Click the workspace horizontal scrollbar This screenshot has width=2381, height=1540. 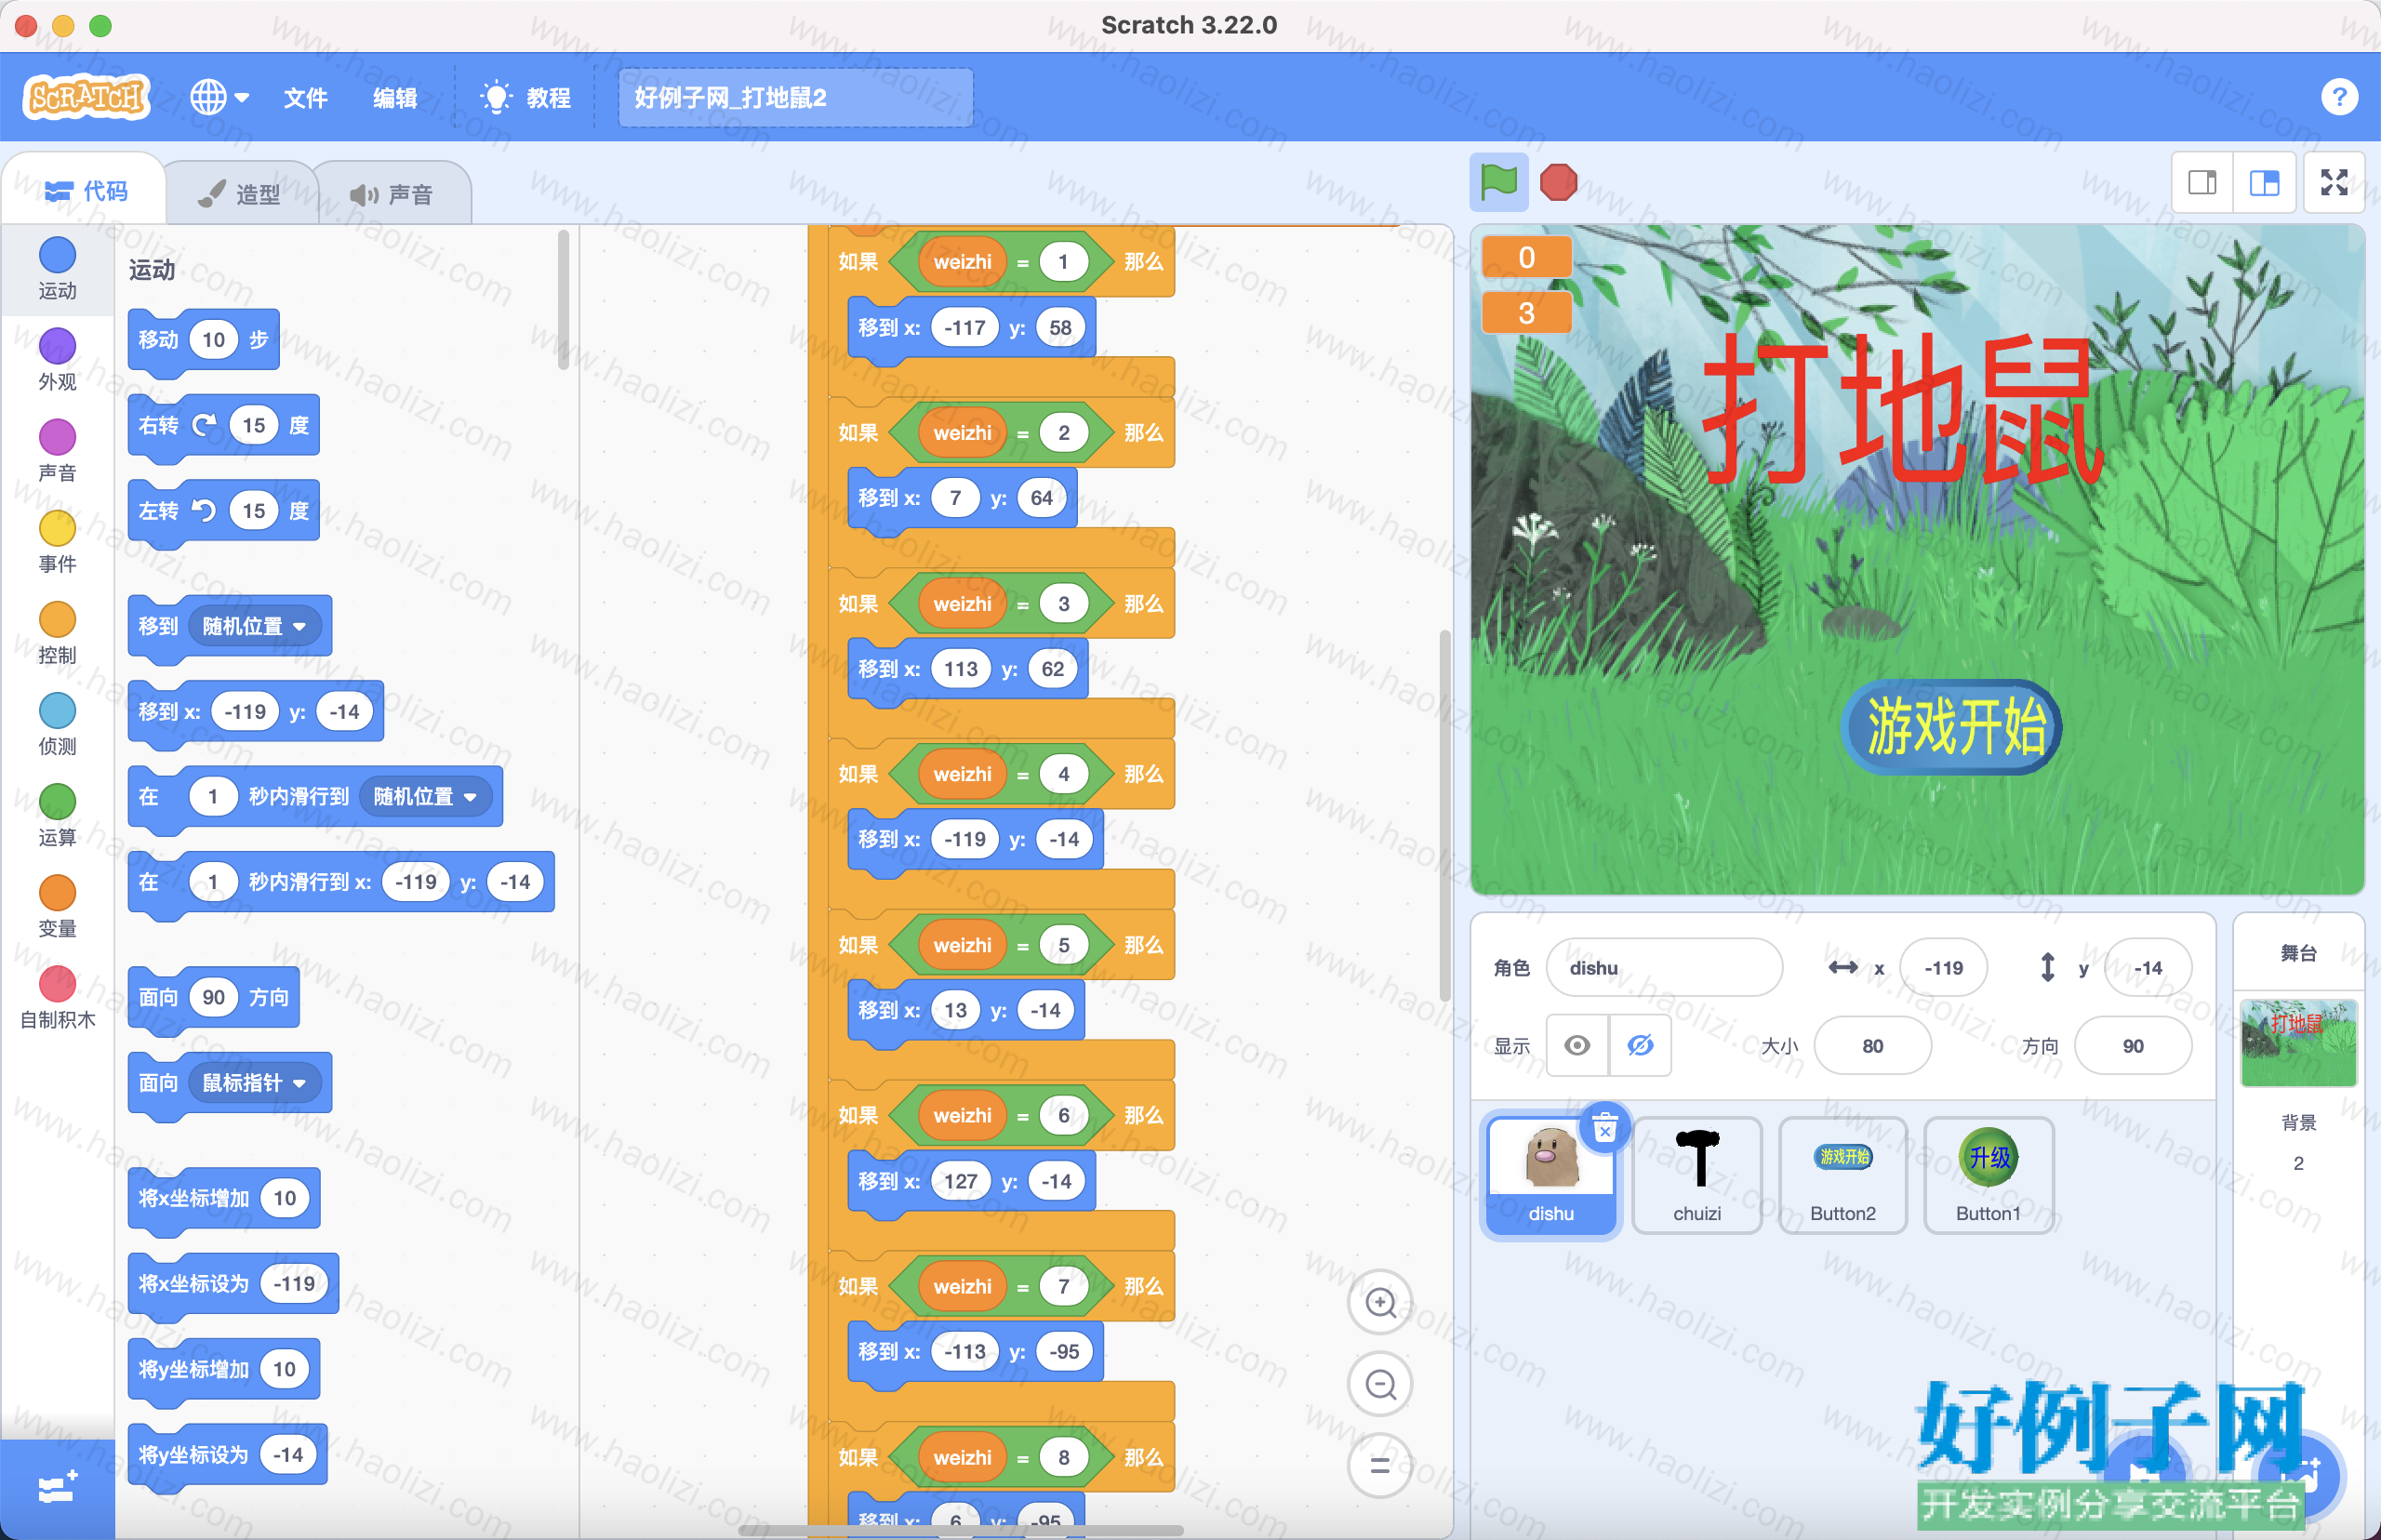960,1530
